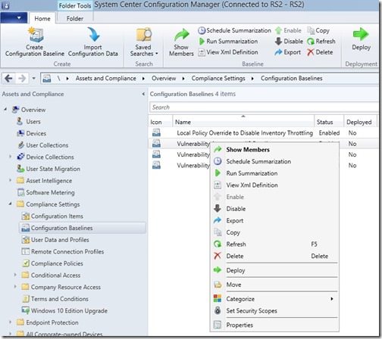Expand the Endpoint Protection folder

11,322
